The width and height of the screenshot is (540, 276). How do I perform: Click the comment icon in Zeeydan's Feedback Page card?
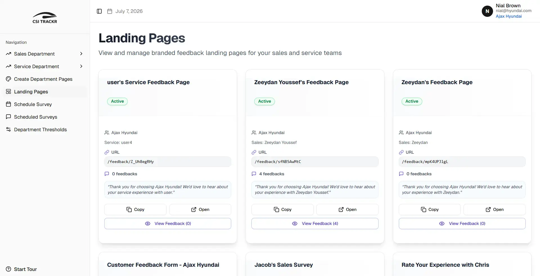(401, 174)
